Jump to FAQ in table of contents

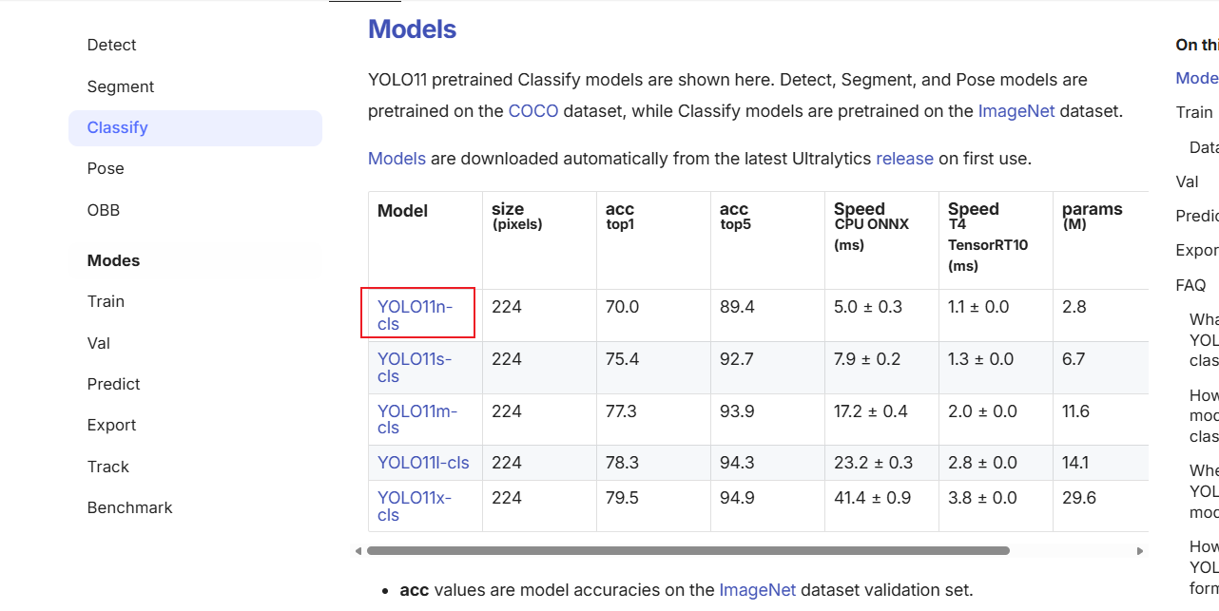(x=1190, y=285)
